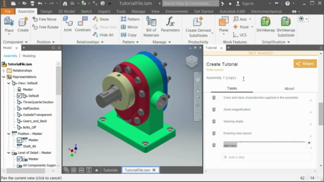
Task: Click the Share button
Action: click(x=305, y=64)
